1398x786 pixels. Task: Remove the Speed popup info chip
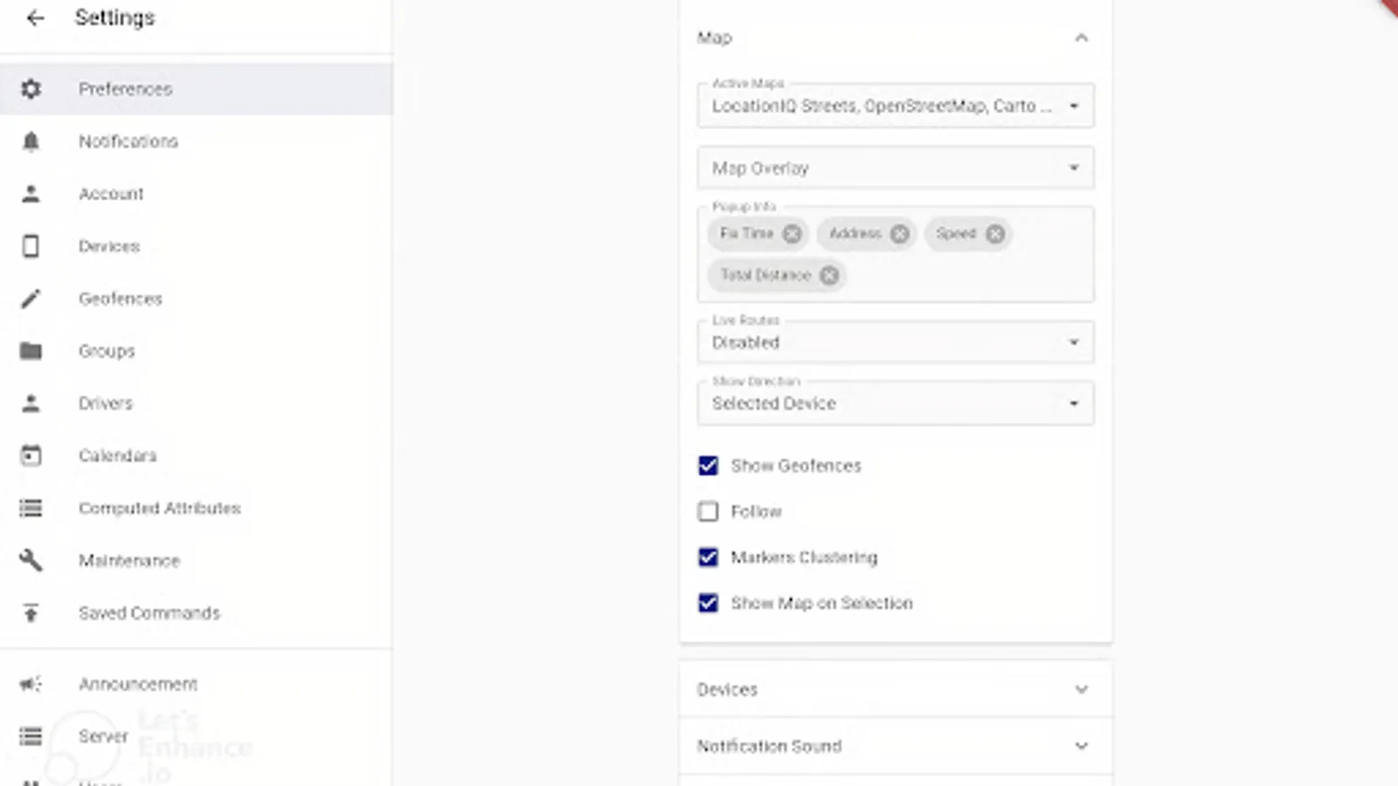994,233
